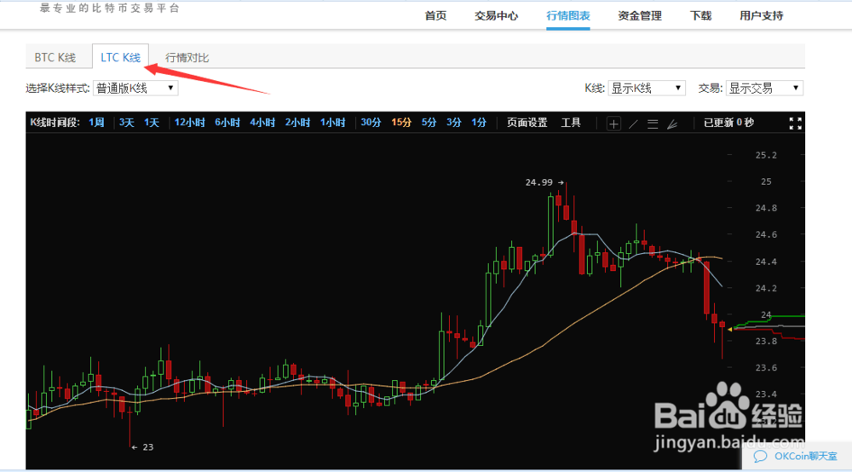The height and width of the screenshot is (472, 852).
Task: Open the 显示交易 dropdown
Action: [764, 88]
